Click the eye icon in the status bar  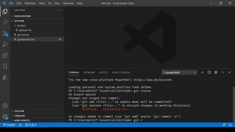21,125
